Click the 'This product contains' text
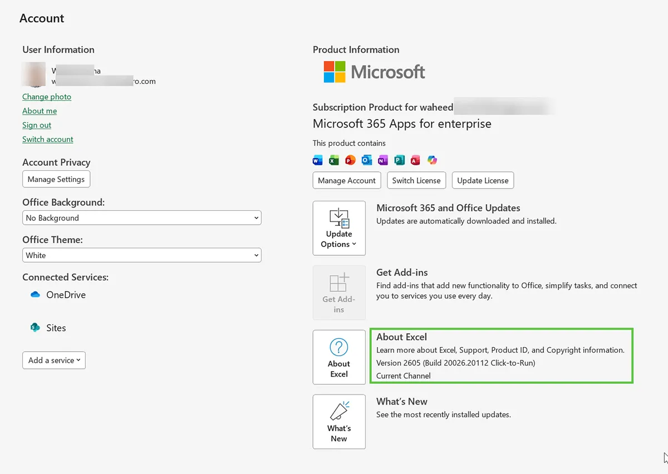Image resolution: width=668 pixels, height=474 pixels. coord(349,143)
